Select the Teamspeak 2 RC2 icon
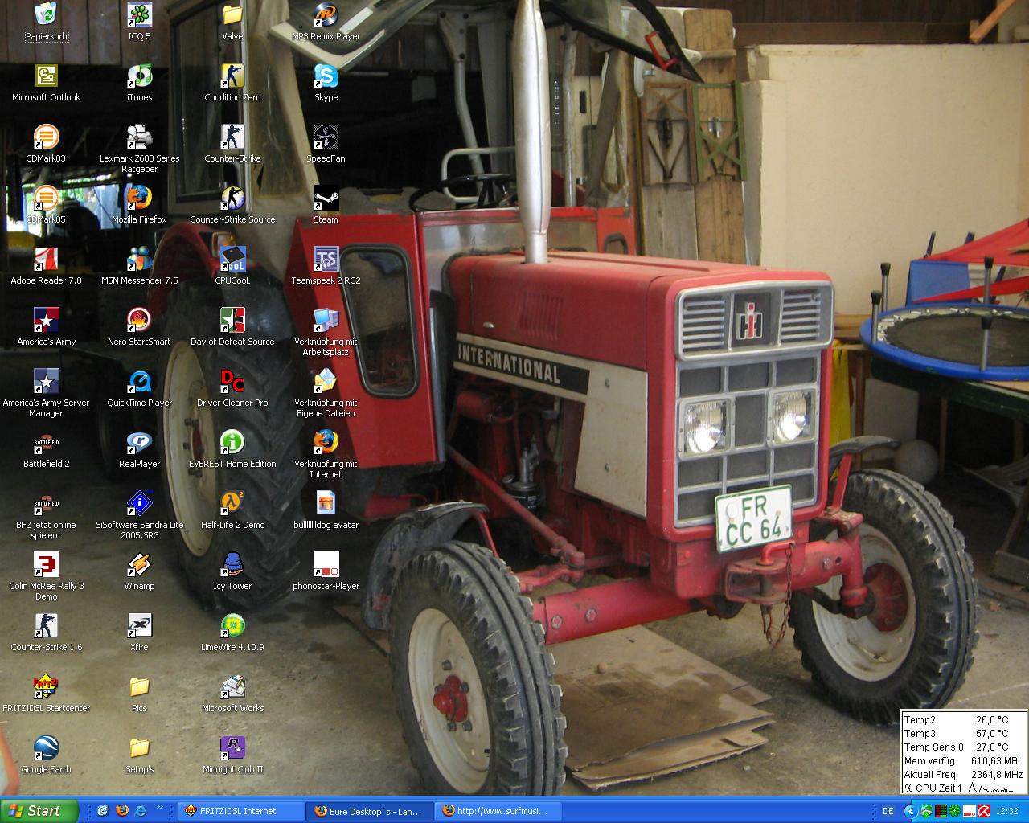 pyautogui.click(x=326, y=260)
